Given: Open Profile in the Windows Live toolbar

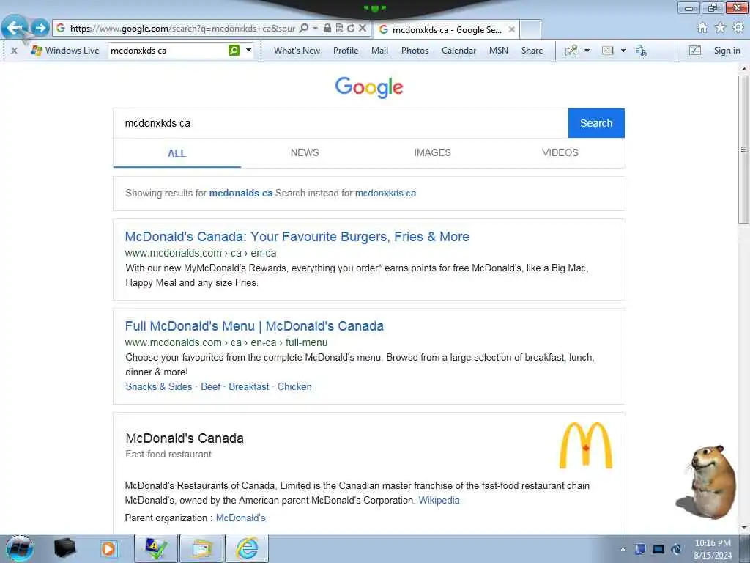Looking at the screenshot, I should 346,51.
